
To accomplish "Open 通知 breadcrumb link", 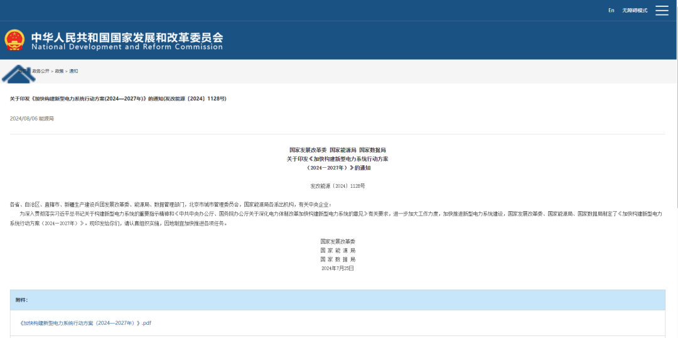I will (x=73, y=71).
